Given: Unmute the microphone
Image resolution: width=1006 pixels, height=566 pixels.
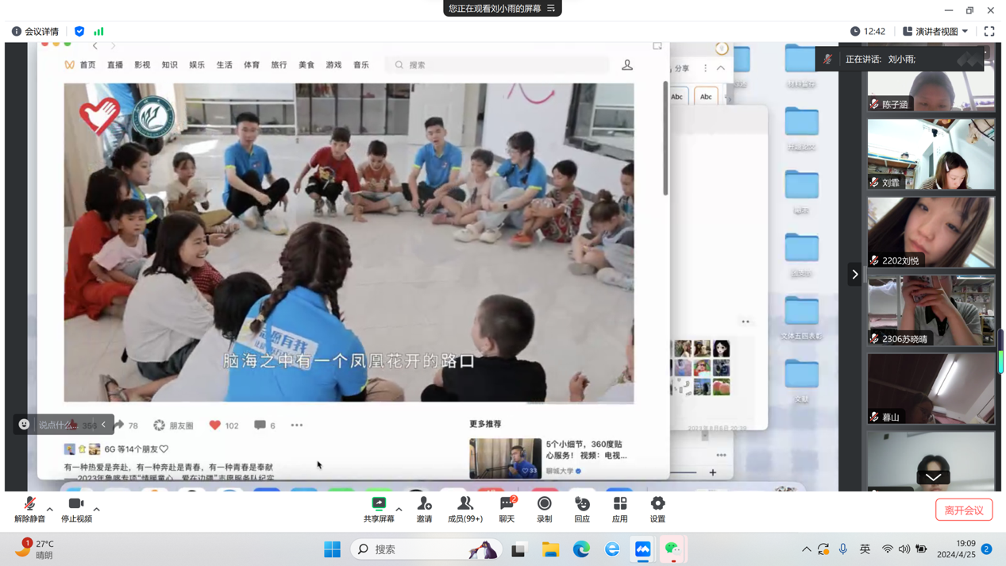Looking at the screenshot, I should click(x=29, y=504).
